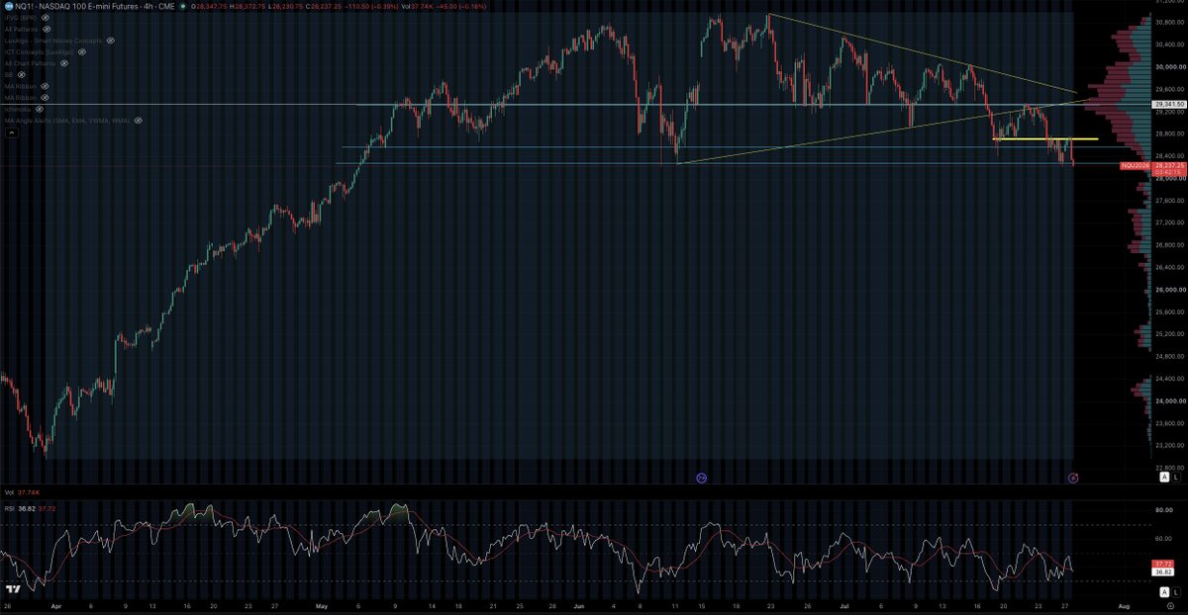Image resolution: width=1188 pixels, height=615 pixels.
Task: Toggle log scale L in RSI pane
Action: pyautogui.click(x=1175, y=592)
